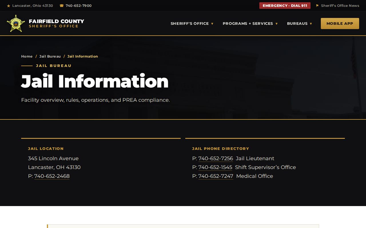Click the Jail Information page heading
366x228 pixels.
coord(95,82)
